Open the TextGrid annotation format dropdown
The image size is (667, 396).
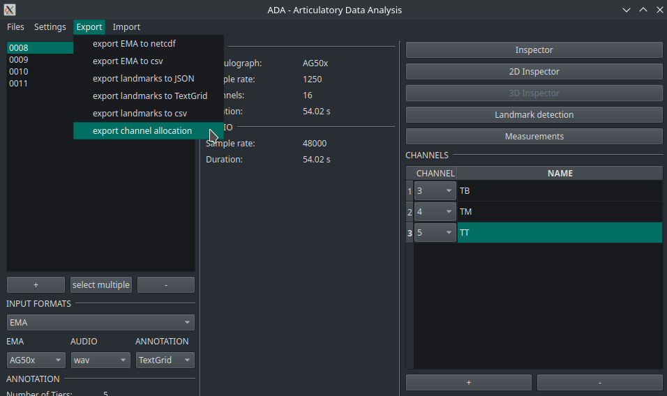point(165,360)
